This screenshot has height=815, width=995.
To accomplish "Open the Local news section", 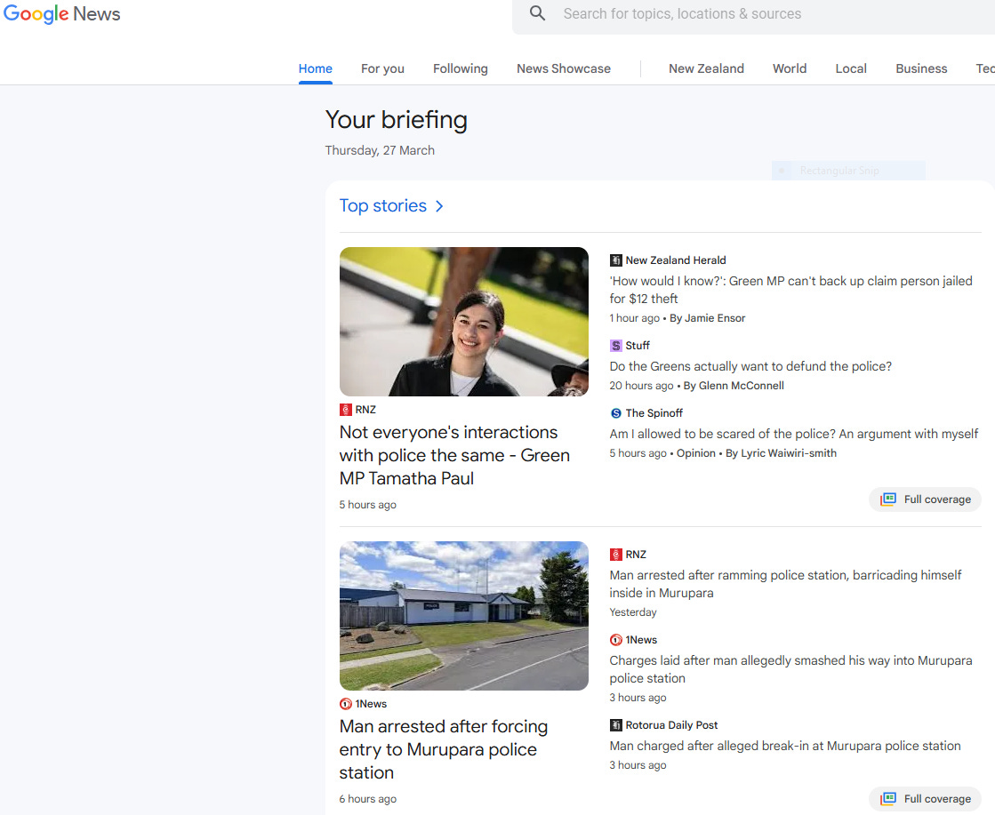I will point(851,68).
